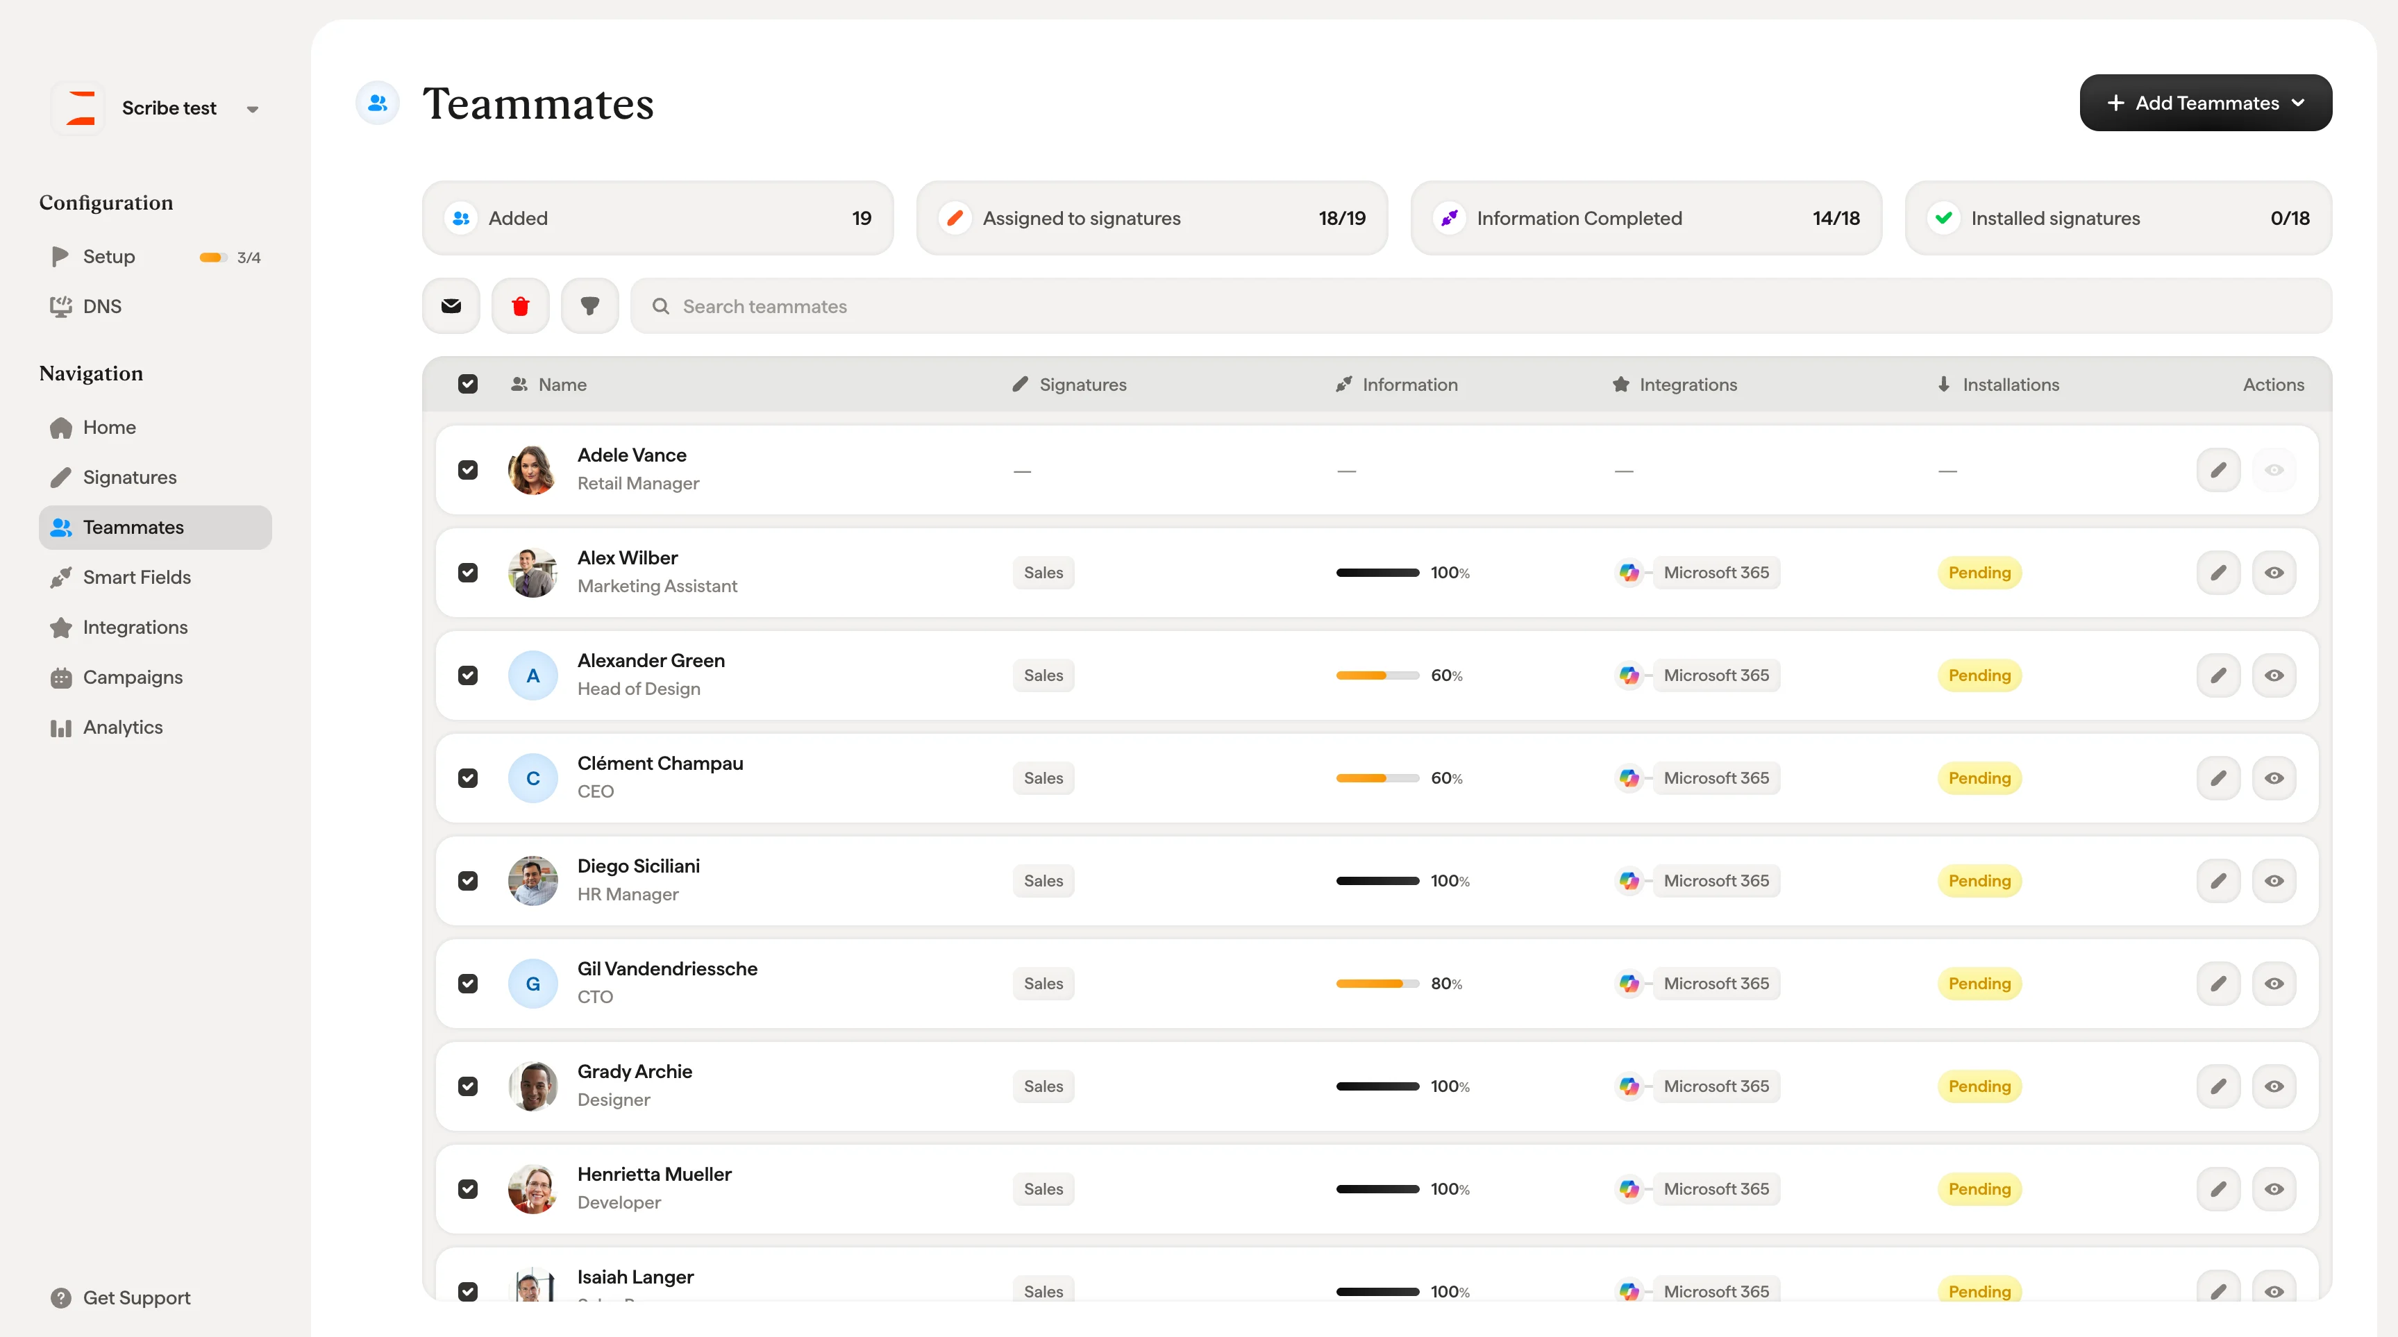The height and width of the screenshot is (1337, 2398).
Task: Preview Clément Champau's signature with eye icon
Action: point(2273,778)
